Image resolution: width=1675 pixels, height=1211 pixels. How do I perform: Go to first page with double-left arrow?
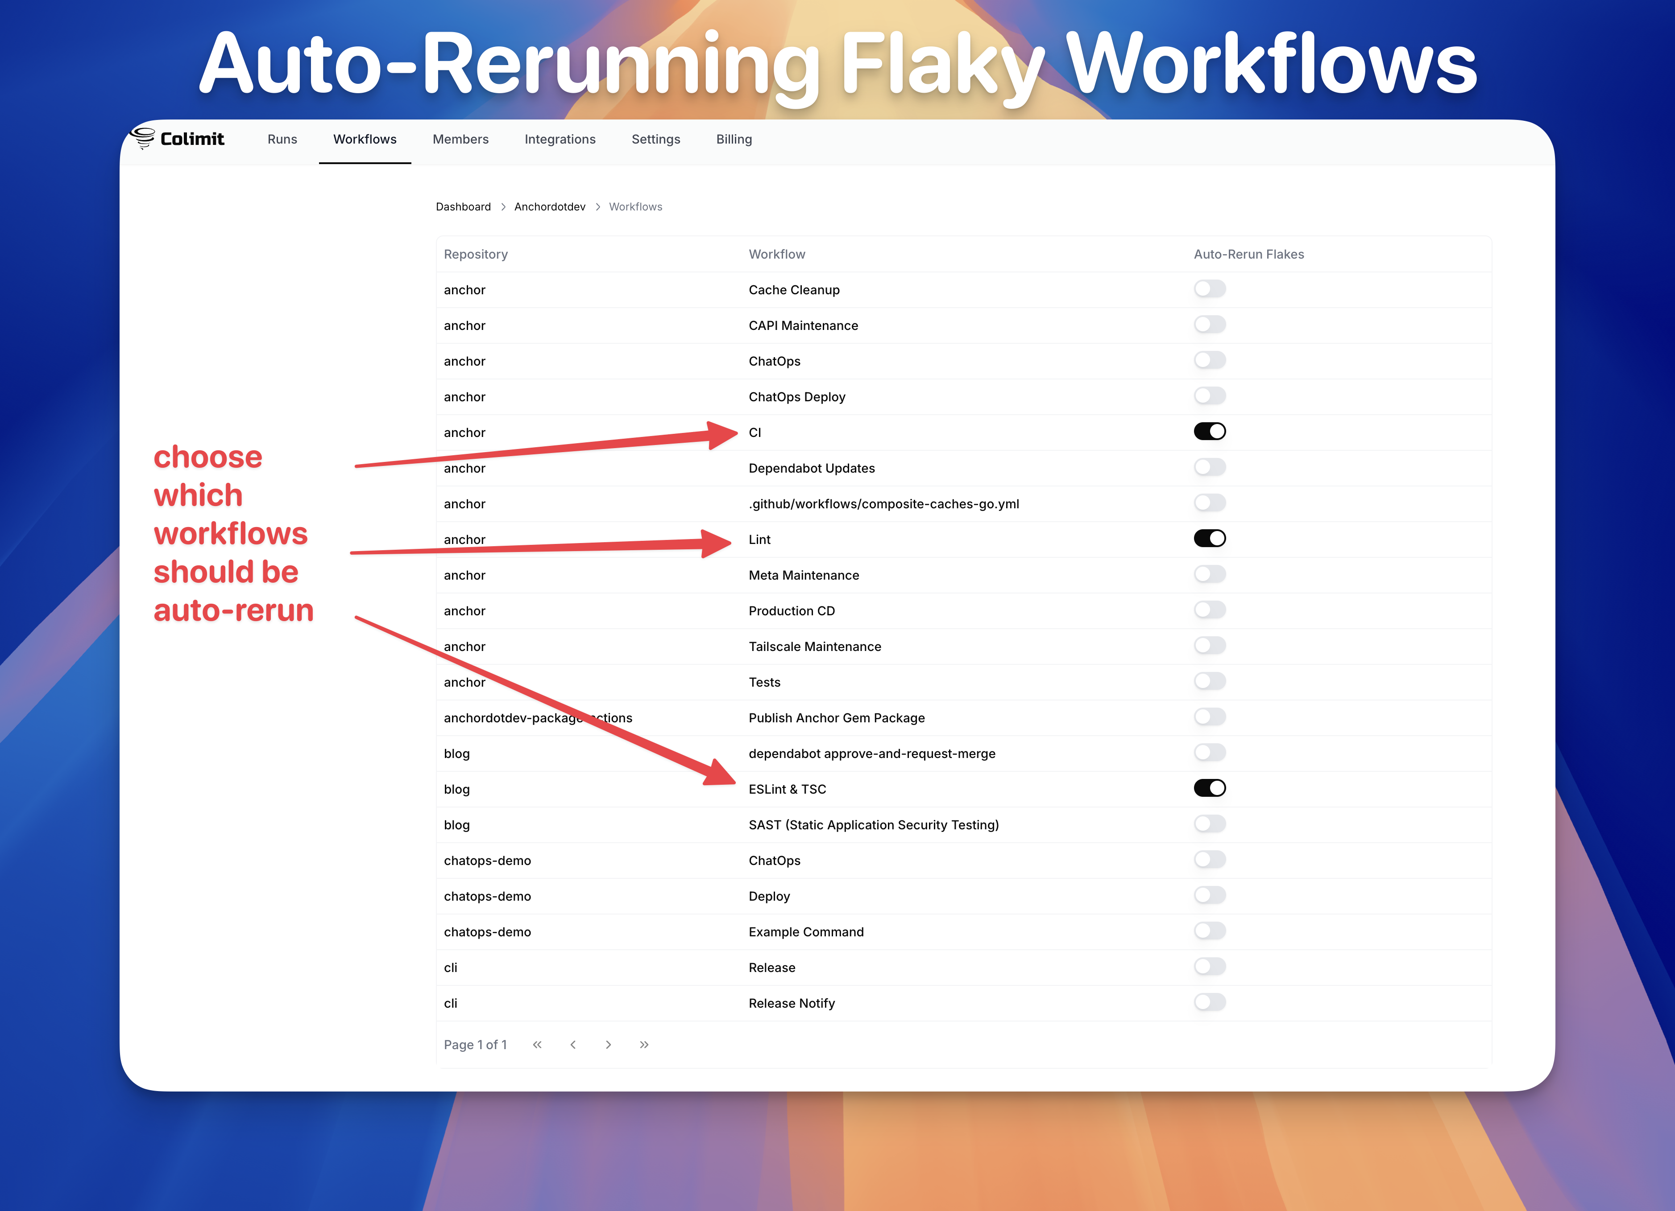[538, 1044]
